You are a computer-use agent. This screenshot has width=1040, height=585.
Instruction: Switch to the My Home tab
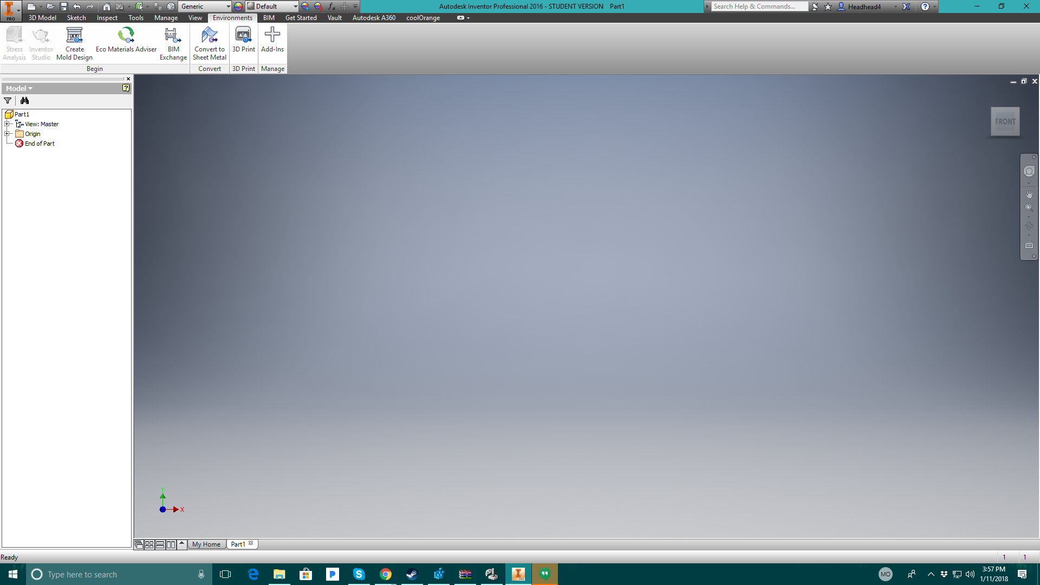coord(206,544)
